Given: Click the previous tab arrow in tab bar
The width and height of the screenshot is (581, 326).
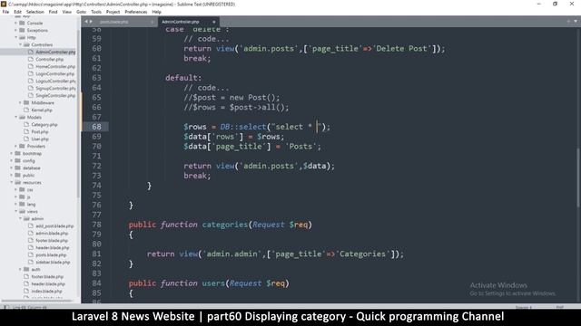Looking at the screenshot, I should pyautogui.click(x=86, y=22).
